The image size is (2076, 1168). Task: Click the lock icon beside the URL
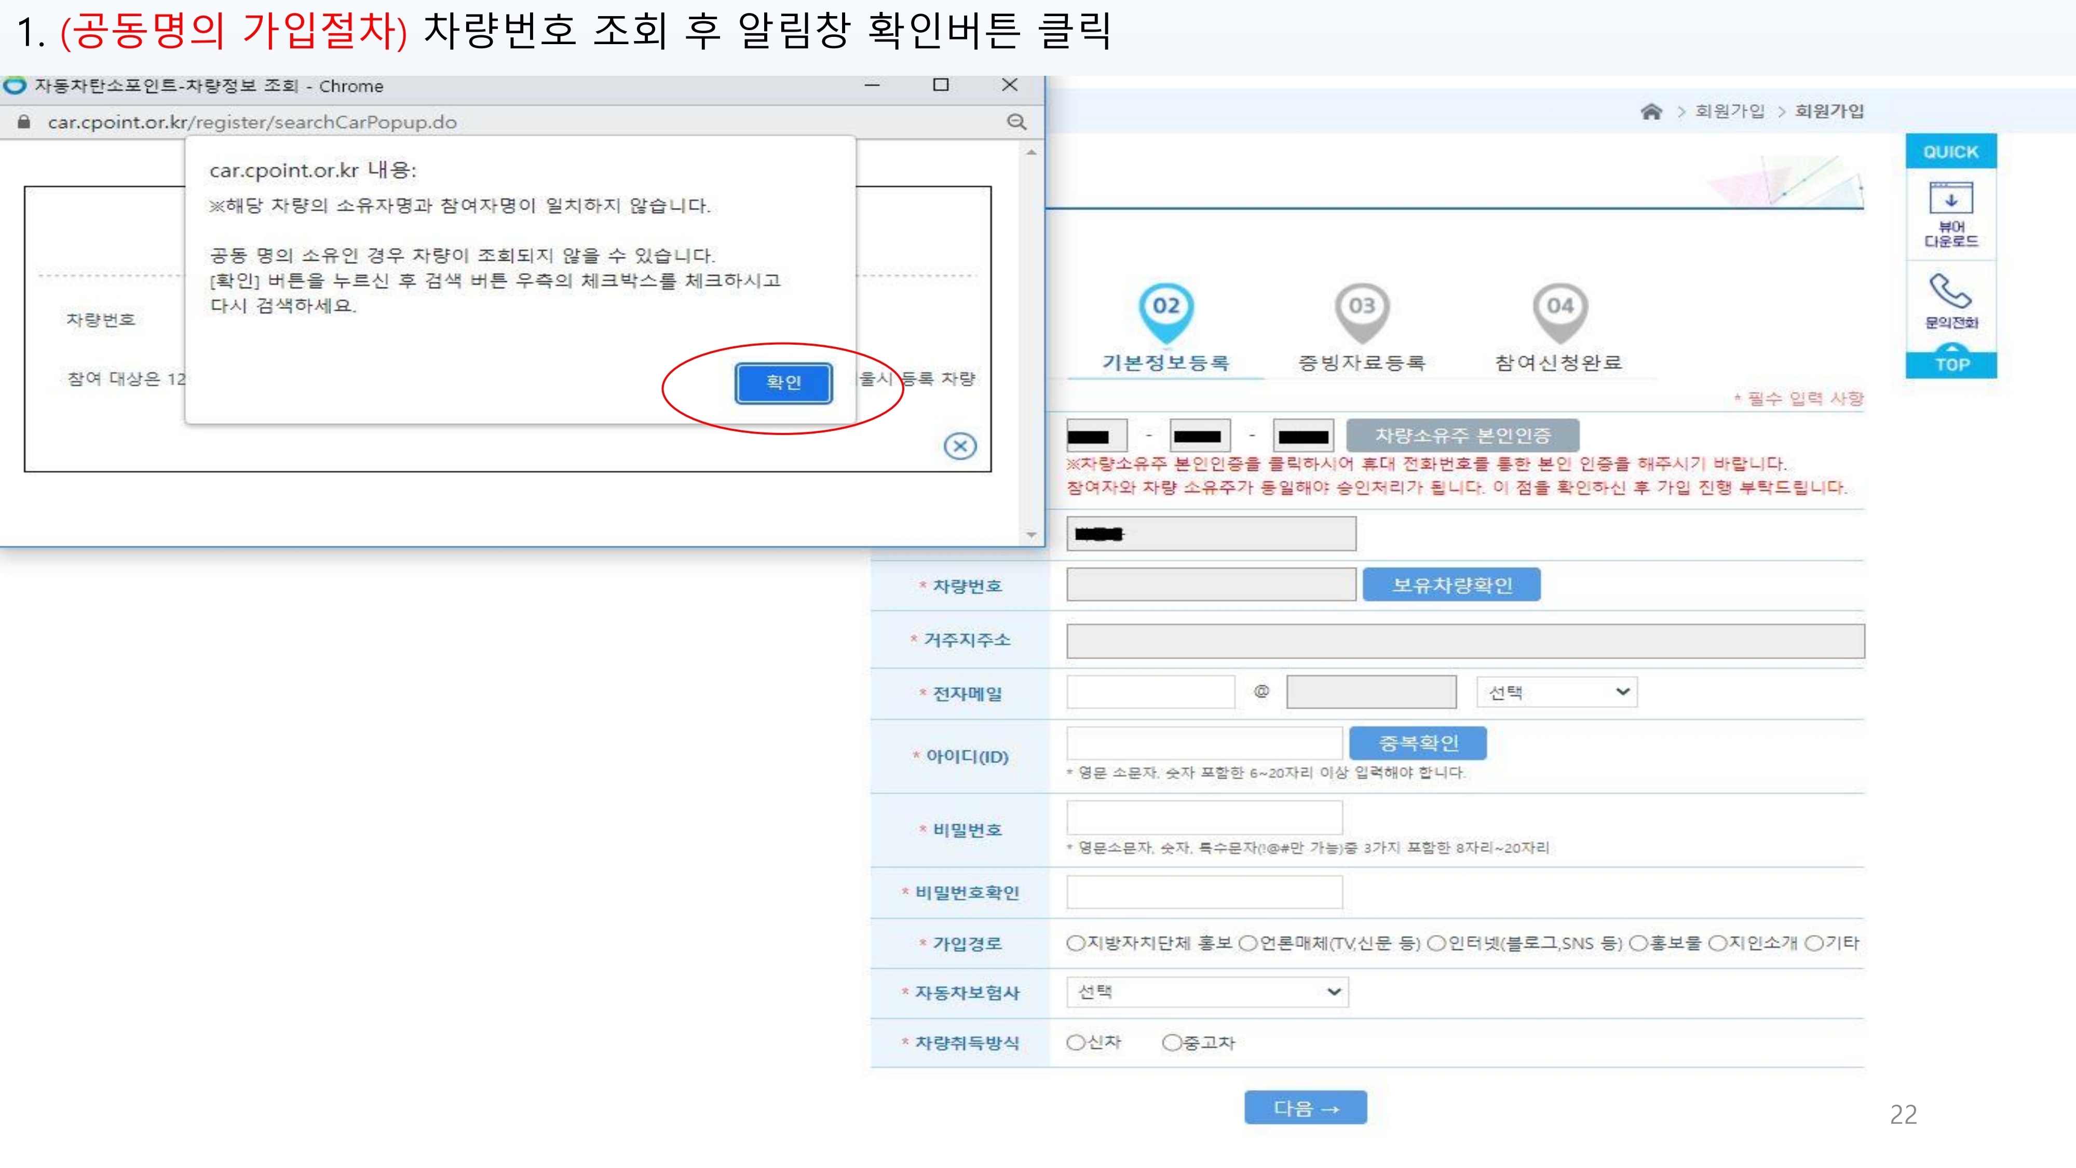[24, 121]
